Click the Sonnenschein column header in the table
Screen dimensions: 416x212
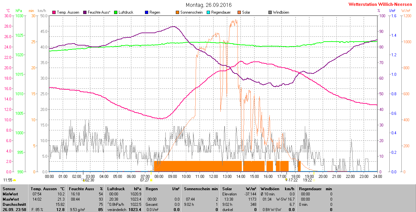click(x=197, y=189)
